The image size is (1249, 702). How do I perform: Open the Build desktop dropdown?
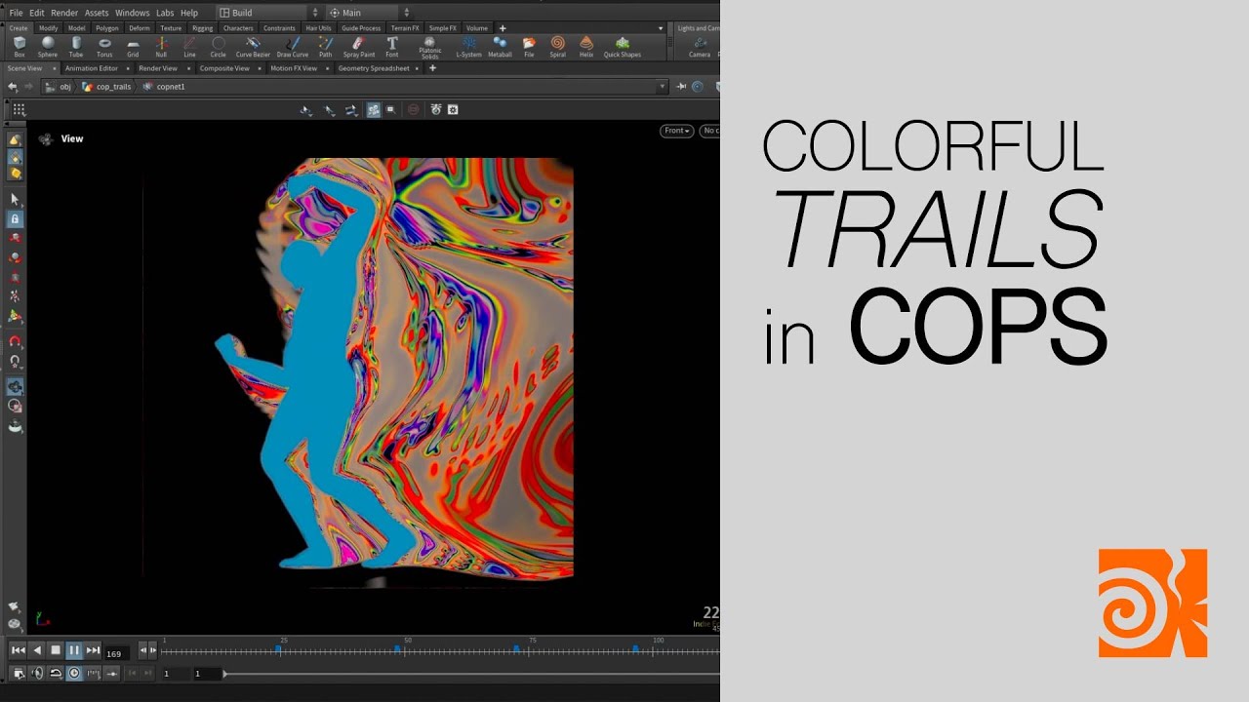[x=267, y=13]
